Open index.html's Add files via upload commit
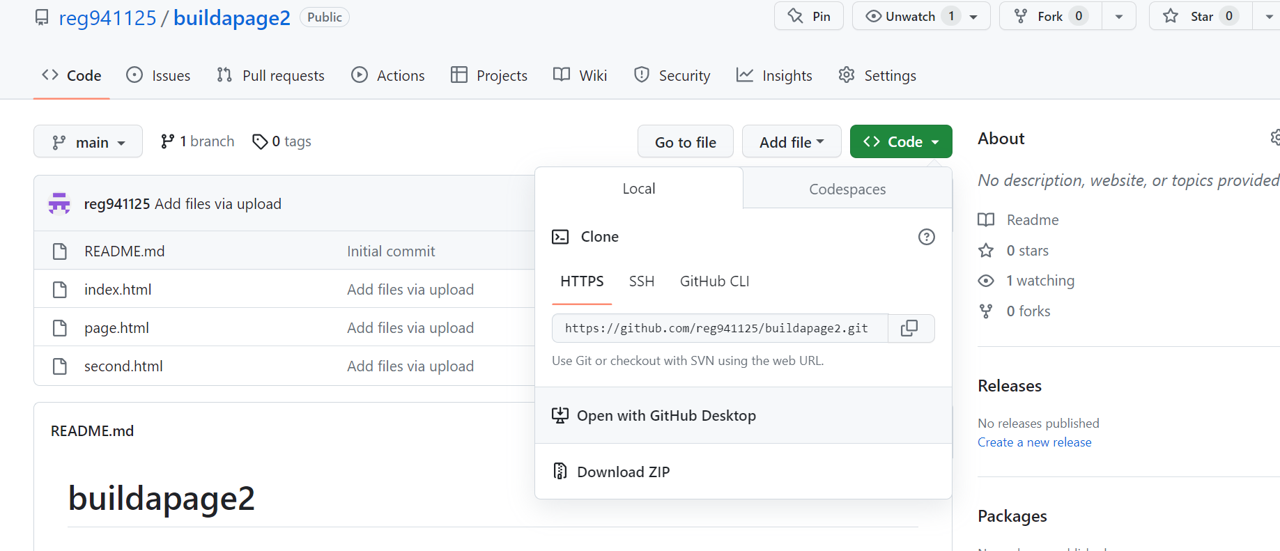Screen dimensions: 1280x551 (x=410, y=289)
